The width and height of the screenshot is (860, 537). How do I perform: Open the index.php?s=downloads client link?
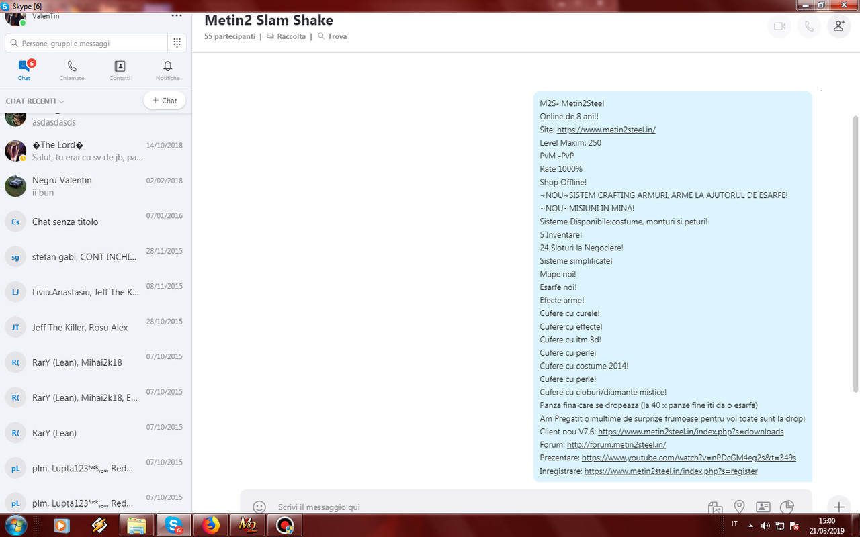[691, 432]
